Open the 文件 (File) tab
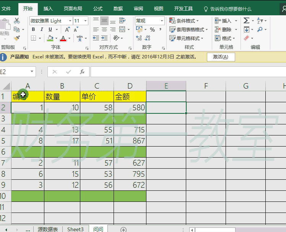This screenshot has height=232, width=286. point(6,8)
